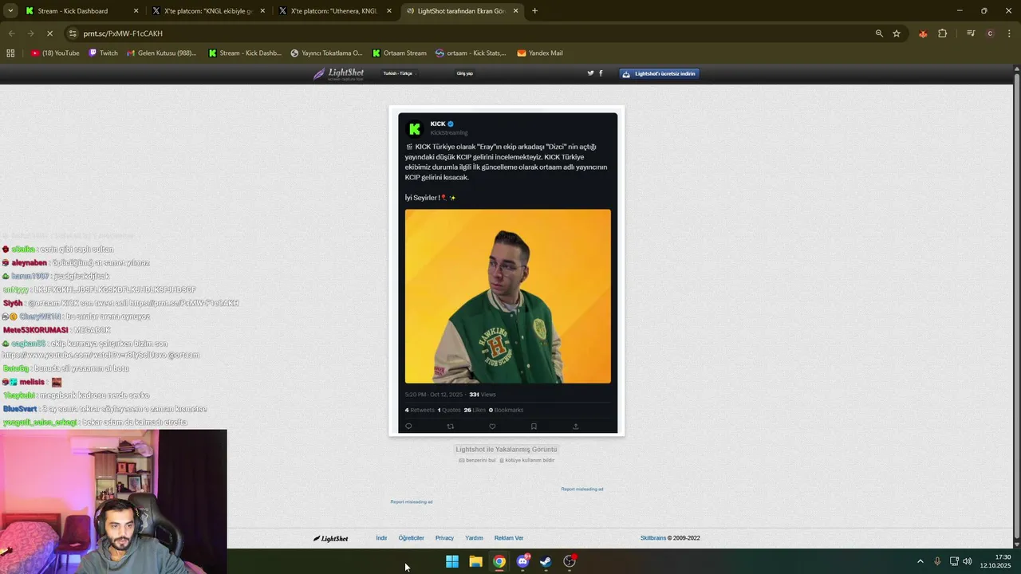Viewport: 1021px width, 574px height.
Task: Open the Chrome three-dot menu
Action: pyautogui.click(x=1008, y=33)
